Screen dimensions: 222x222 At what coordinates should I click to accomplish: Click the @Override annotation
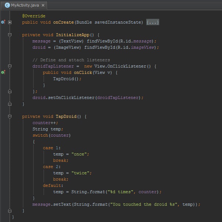click(x=34, y=16)
